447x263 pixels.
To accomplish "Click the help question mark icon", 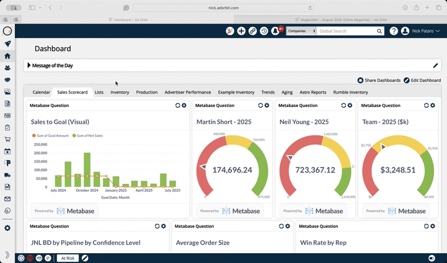I will click(x=394, y=31).
